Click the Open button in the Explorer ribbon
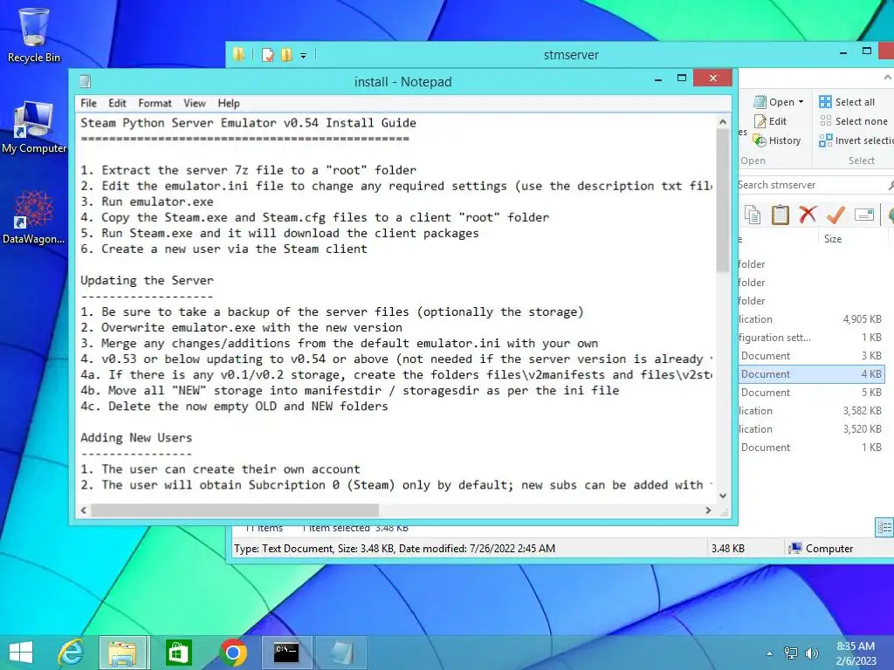The width and height of the screenshot is (894, 670). (774, 102)
